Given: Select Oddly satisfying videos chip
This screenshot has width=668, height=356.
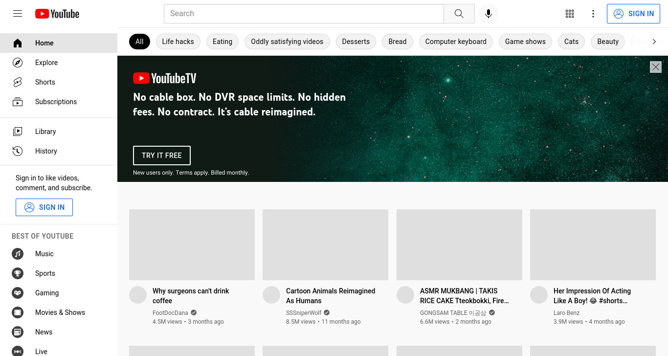Looking at the screenshot, I should click(287, 42).
